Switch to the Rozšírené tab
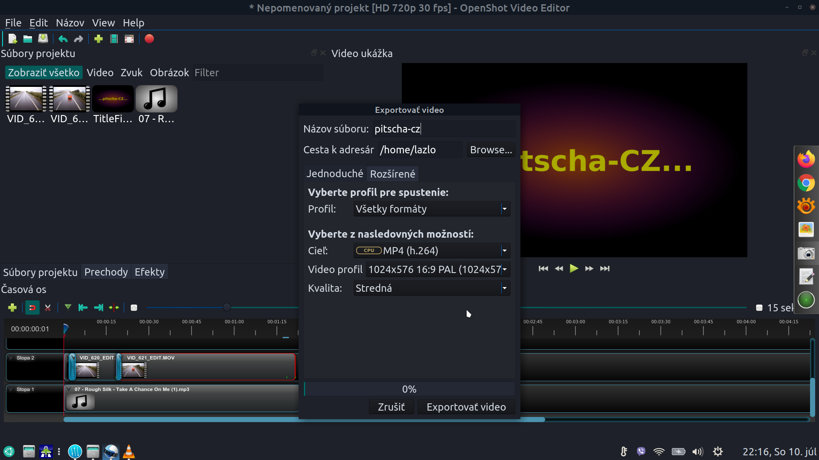This screenshot has width=819, height=460. point(392,174)
